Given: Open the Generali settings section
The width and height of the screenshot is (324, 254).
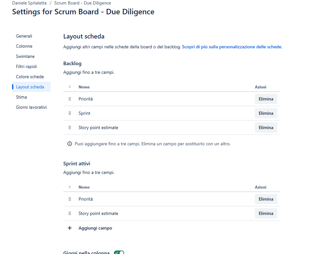Looking at the screenshot, I should click(24, 36).
